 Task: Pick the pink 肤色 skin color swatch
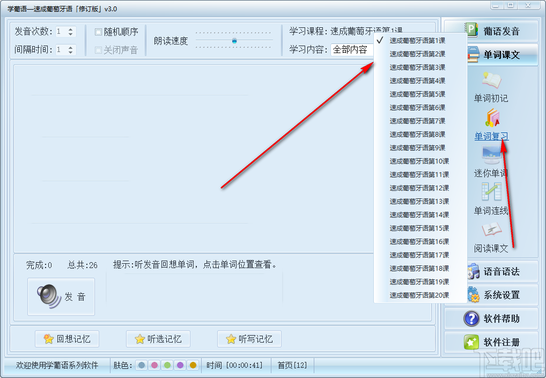coord(154,365)
